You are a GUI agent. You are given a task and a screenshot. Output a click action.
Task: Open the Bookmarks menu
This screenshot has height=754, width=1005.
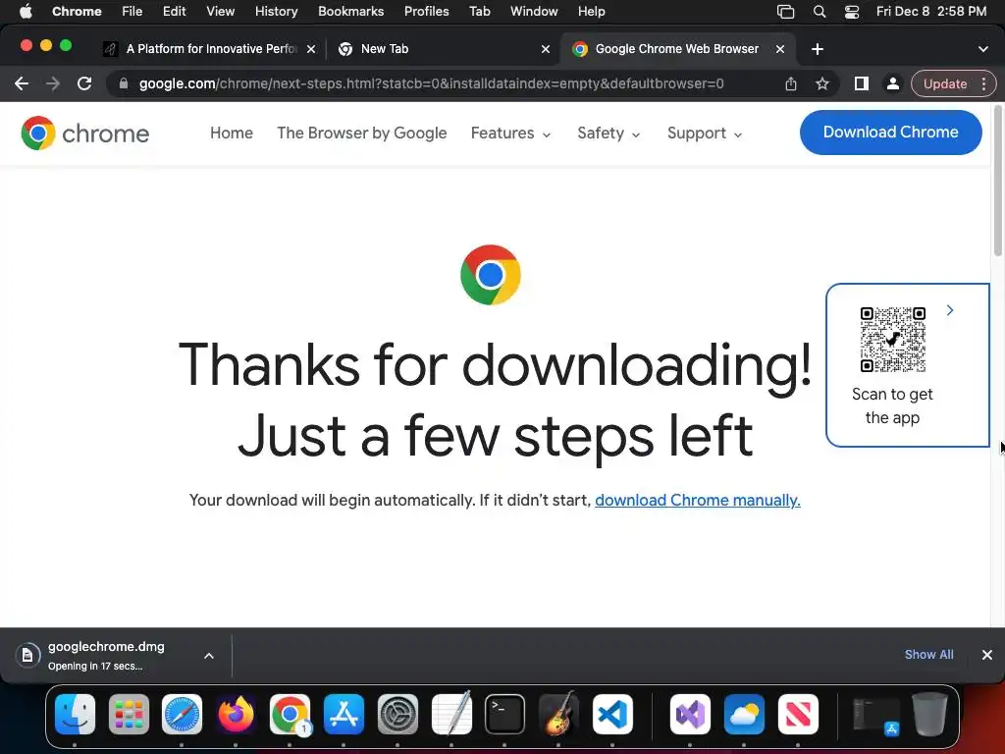click(x=351, y=12)
